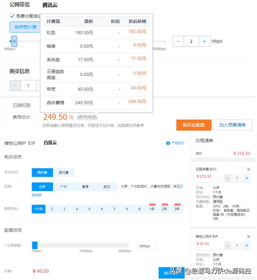Click BCC quantity field in price list
Viewport: 257px width, 280px height.
tap(237, 178)
